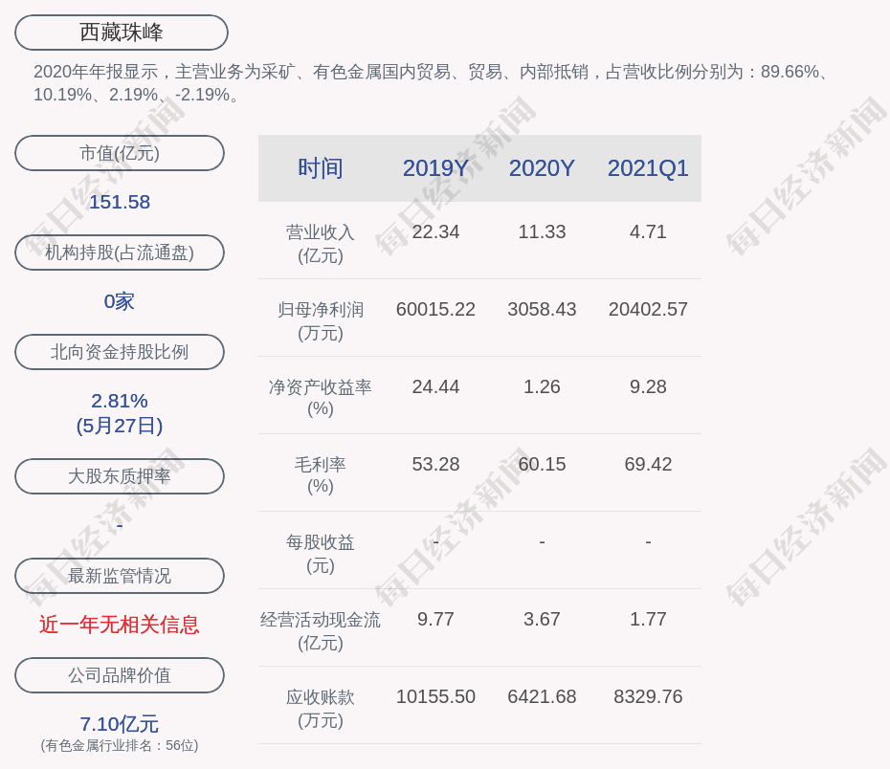
Task: Click the 2021Q1 column header
Action: [648, 168]
